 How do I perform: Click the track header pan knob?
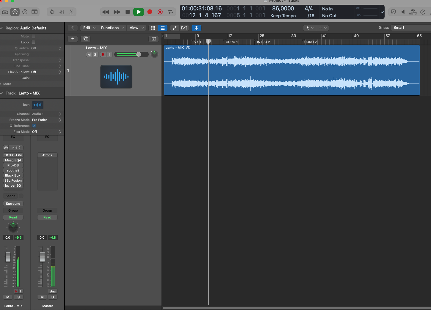(154, 54)
